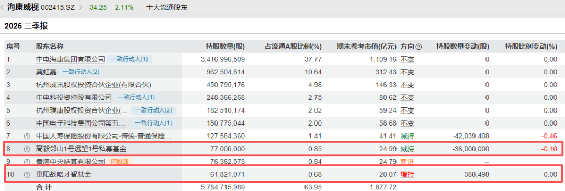Sort by 持股数量变动(股) column header
Viewport: 565px width, 191px height.
(x=462, y=47)
